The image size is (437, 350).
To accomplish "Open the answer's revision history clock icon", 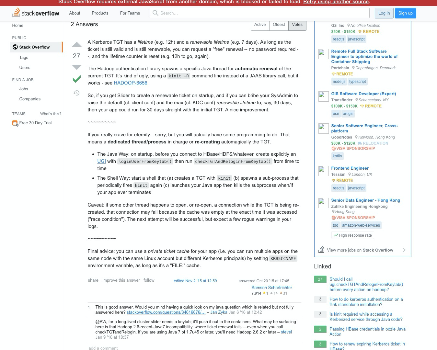I will click(76, 93).
